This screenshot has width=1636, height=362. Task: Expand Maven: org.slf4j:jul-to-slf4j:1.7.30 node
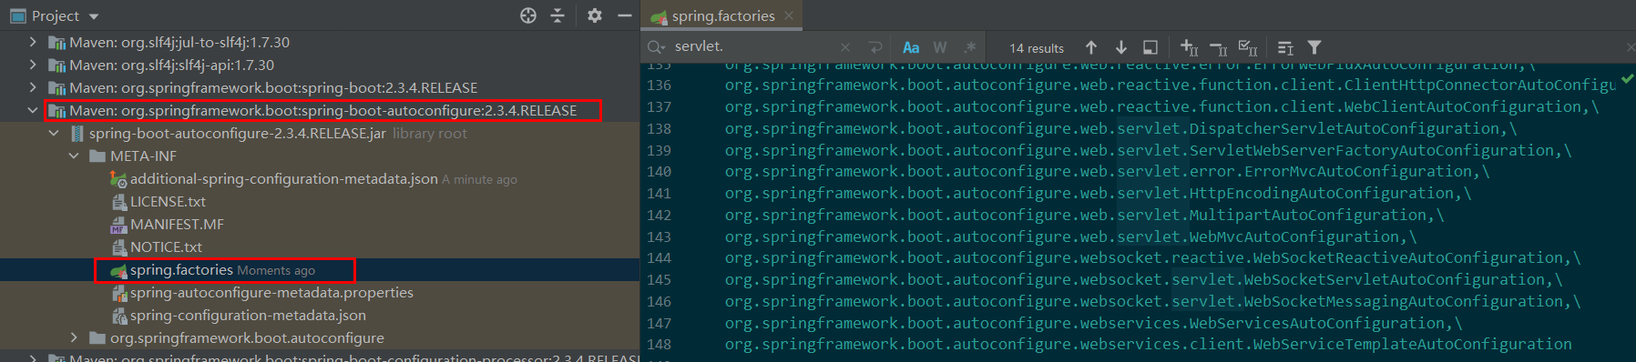33,42
